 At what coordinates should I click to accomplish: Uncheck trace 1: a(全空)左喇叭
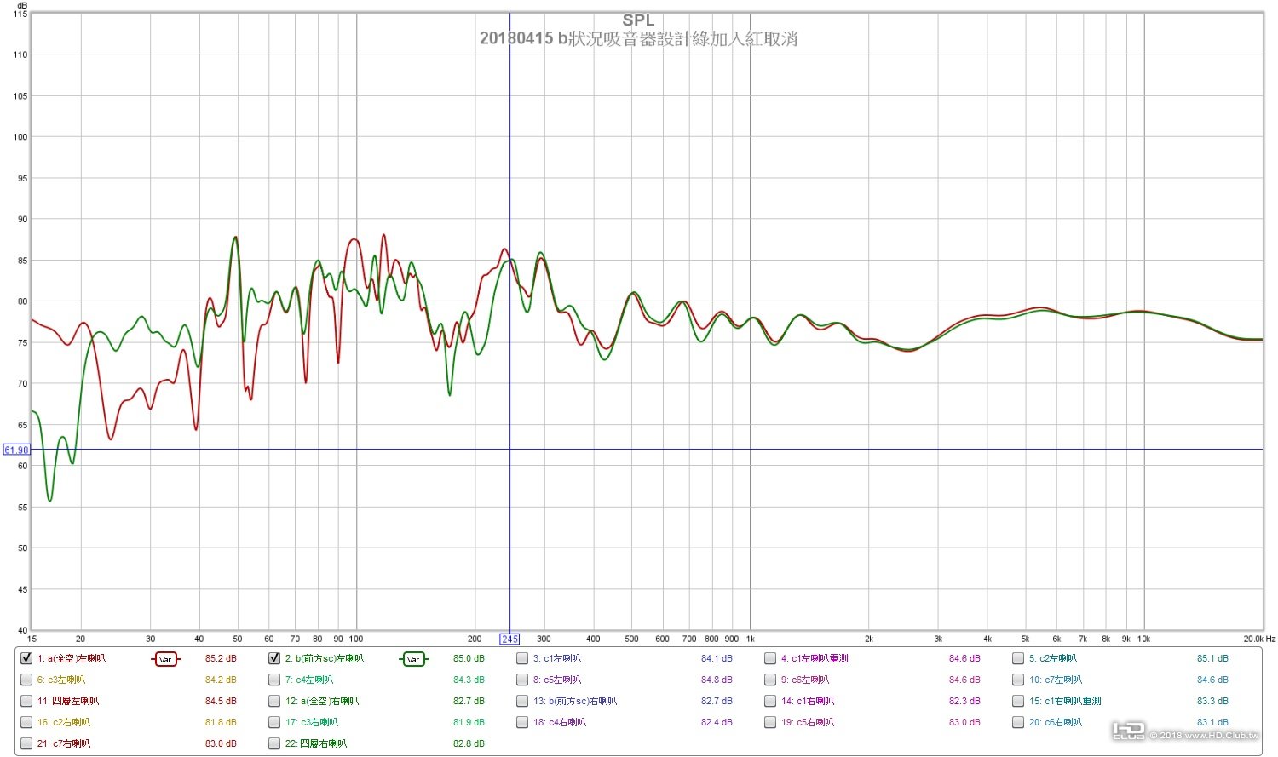click(x=26, y=658)
